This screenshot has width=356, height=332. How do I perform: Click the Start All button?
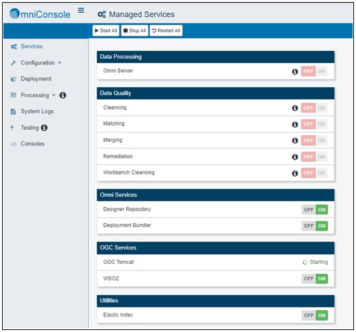click(106, 30)
